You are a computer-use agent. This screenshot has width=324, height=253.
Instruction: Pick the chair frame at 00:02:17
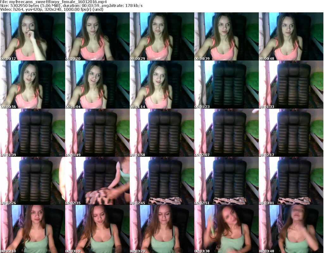click(291, 133)
